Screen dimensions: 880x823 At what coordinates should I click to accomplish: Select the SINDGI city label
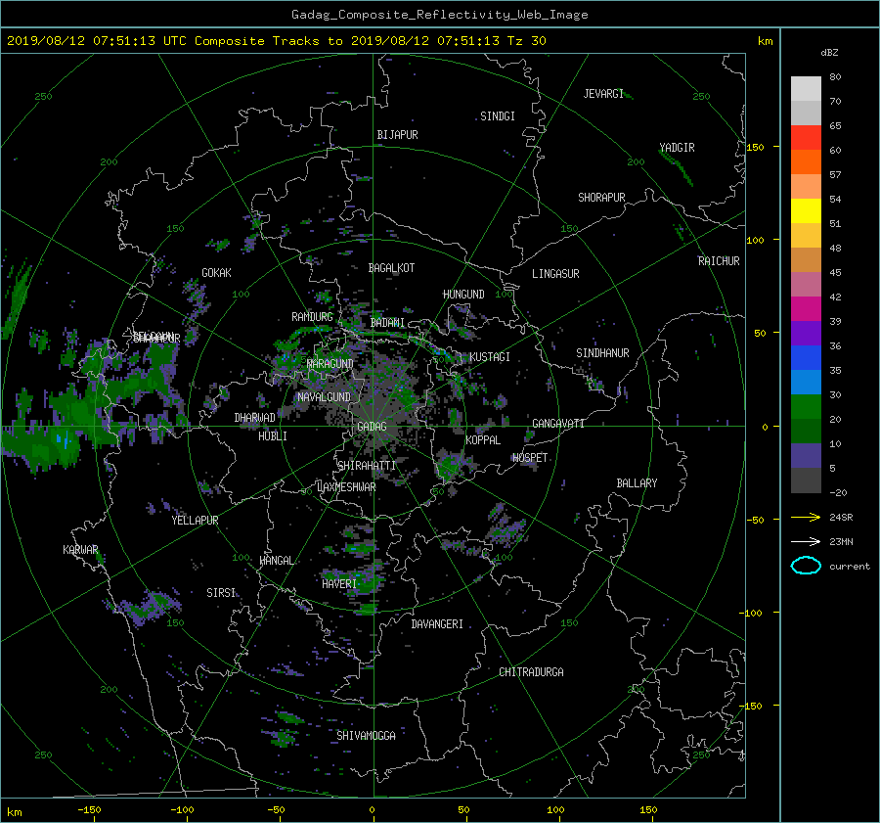tap(498, 116)
